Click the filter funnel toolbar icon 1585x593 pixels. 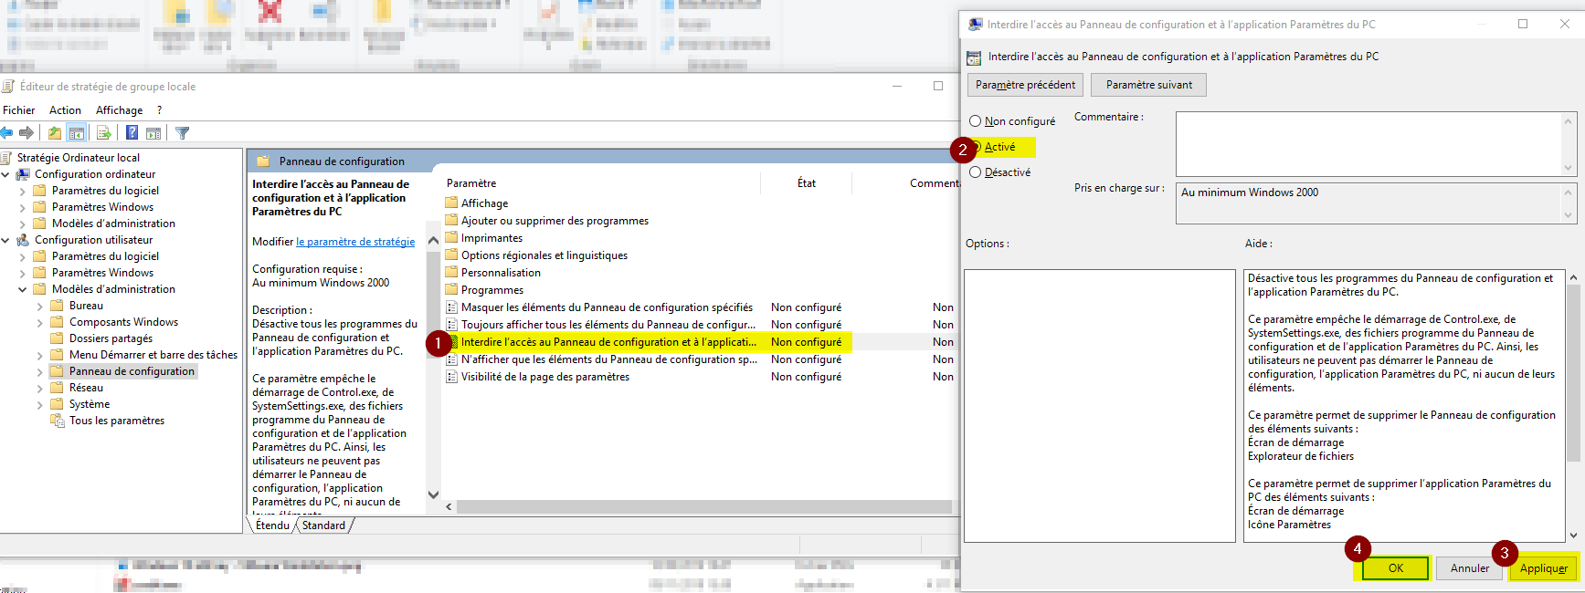tap(182, 133)
